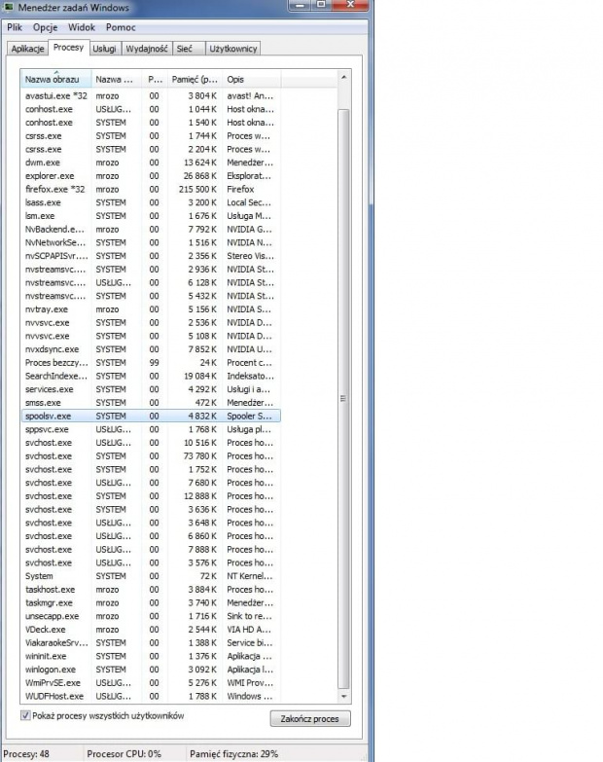Select the explorer.exe process
Viewport: 603px width, 762px height.
(x=151, y=176)
